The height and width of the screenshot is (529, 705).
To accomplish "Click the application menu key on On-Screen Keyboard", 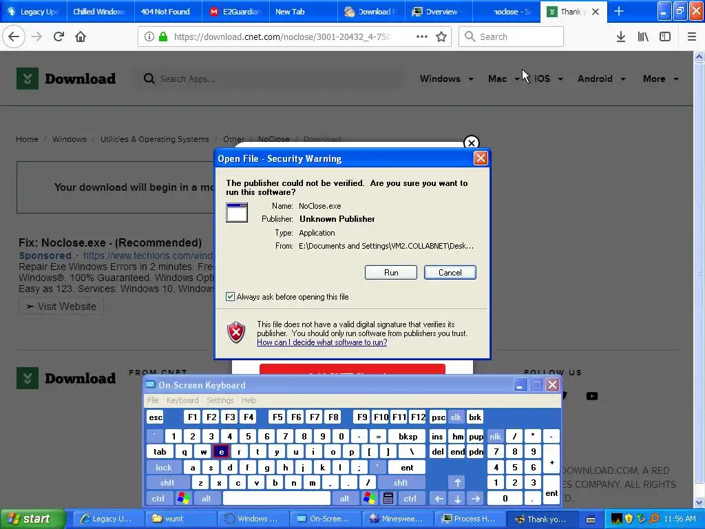I will [x=388, y=499].
